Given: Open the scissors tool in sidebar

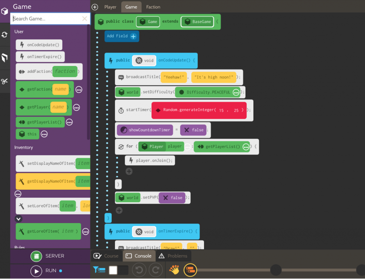Looking at the screenshot, I should 4,81.
